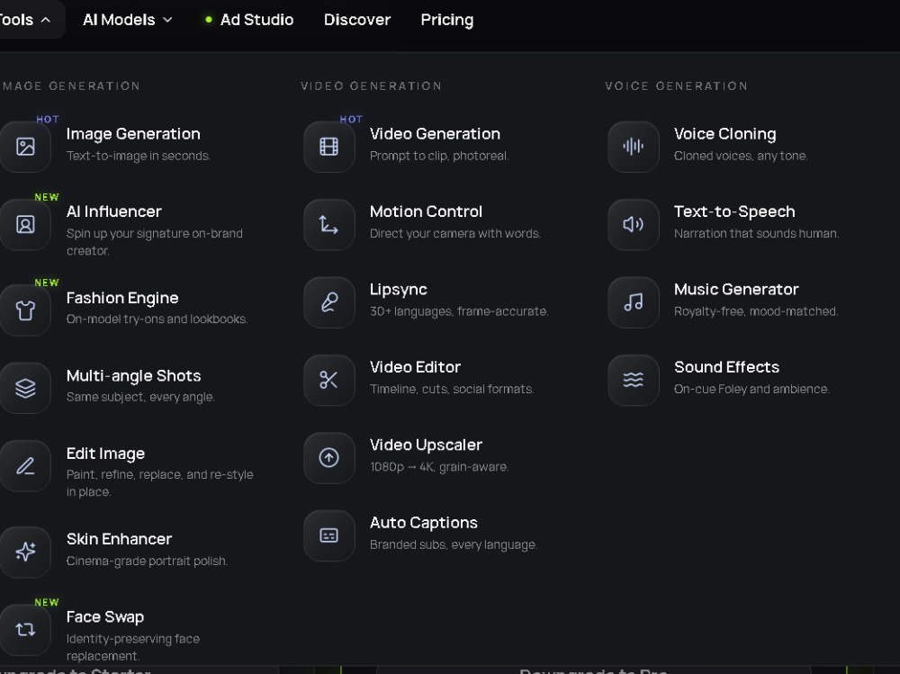Click 'Prompt to clip, photoreal.' text
Screen dimensions: 900x674
click(x=439, y=156)
